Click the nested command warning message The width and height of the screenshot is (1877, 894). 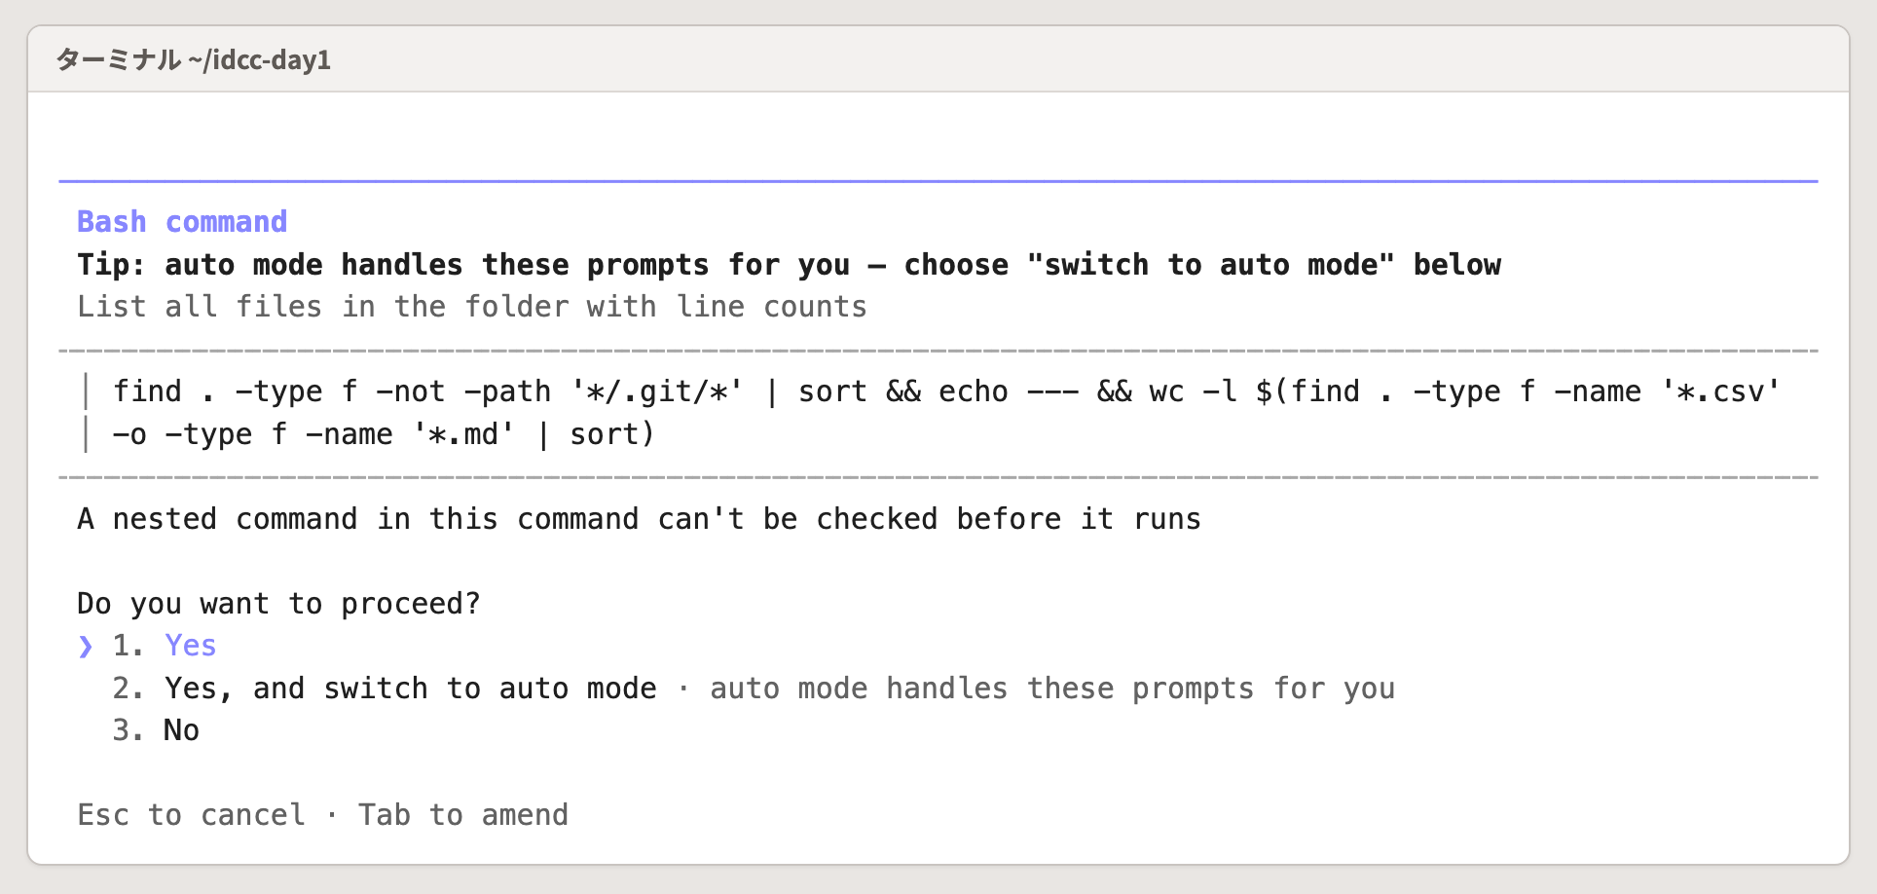tap(639, 519)
